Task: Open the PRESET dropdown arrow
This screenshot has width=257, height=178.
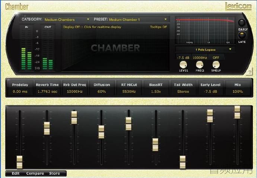Action: 165,19
